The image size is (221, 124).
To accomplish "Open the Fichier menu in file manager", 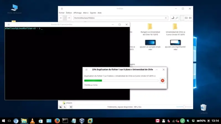I will 62,13.
